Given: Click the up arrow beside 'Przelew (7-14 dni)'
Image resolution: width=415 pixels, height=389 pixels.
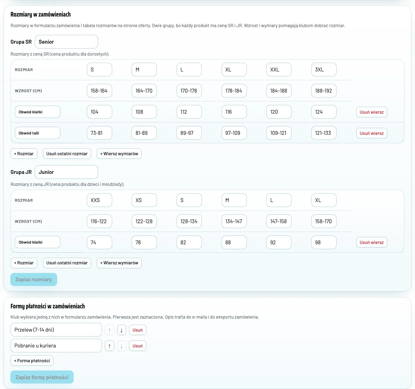Looking at the screenshot, I should tap(109, 330).
